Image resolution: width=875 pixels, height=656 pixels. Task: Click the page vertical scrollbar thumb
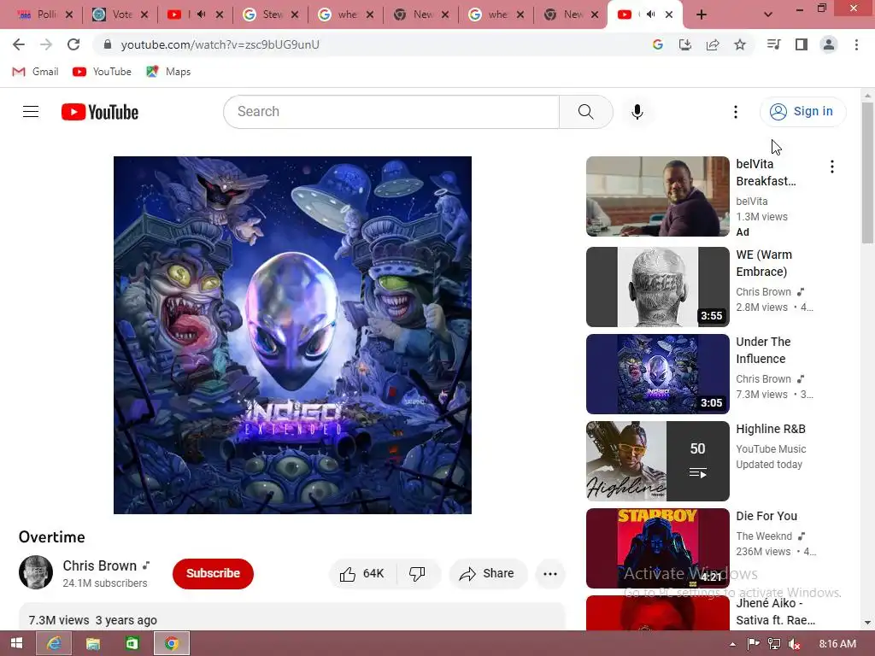867,173
